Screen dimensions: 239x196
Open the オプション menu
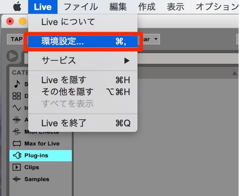click(217, 7)
